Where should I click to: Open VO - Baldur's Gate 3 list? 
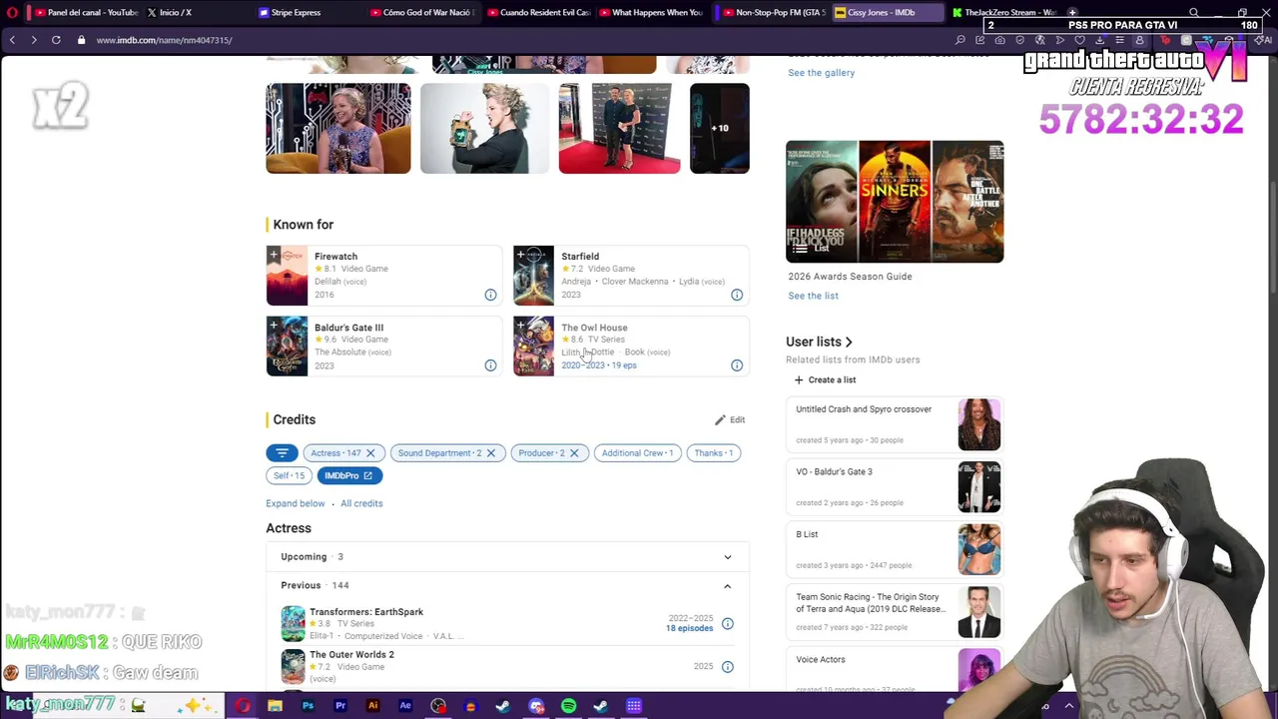click(895, 486)
